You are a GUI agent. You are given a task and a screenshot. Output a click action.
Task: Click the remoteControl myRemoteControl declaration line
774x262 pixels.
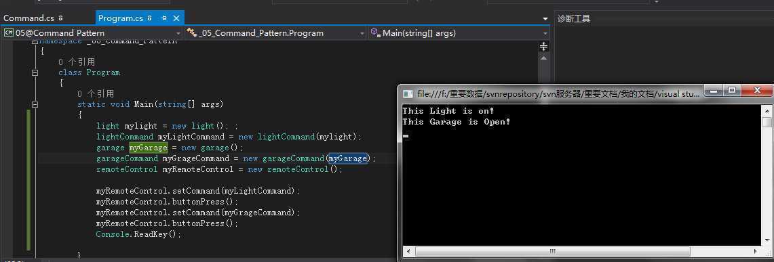(219, 169)
